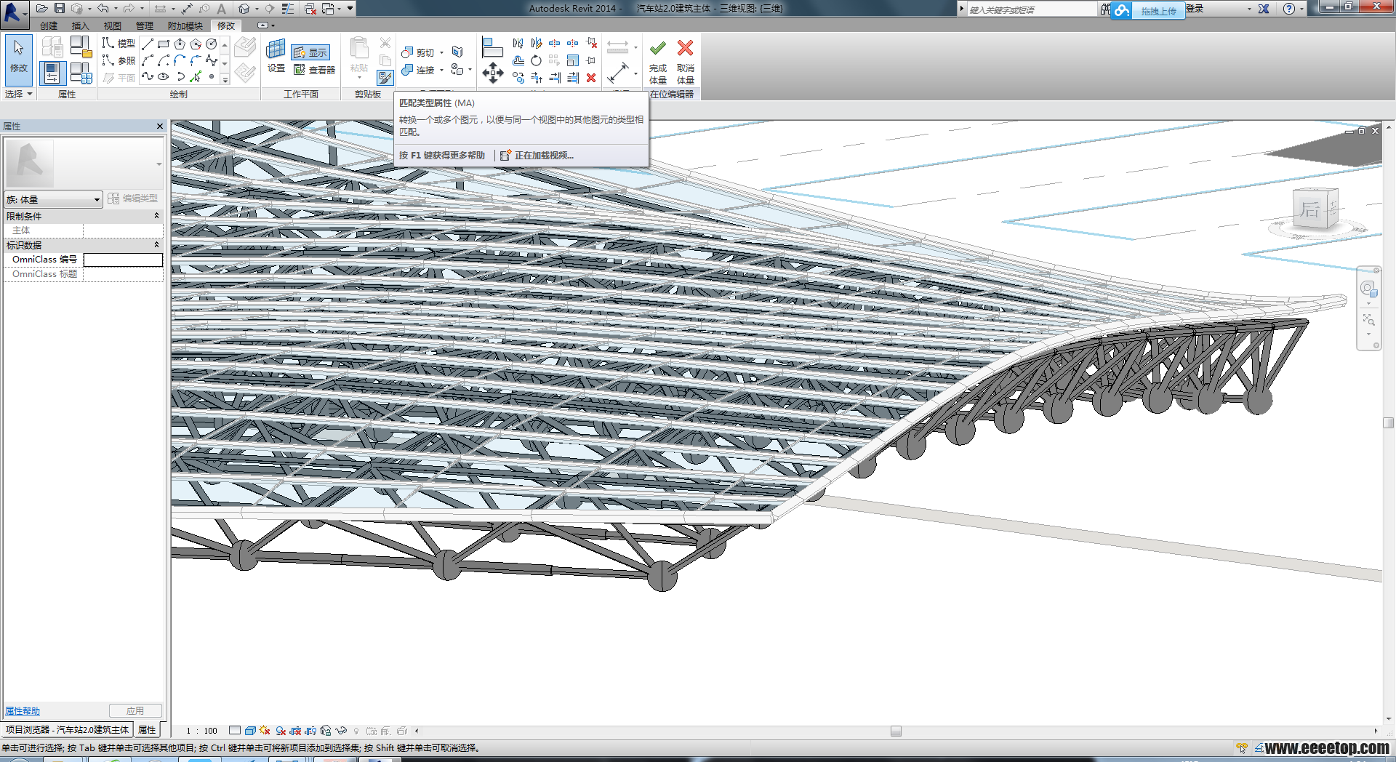
Task: Toggle Unlocked 3D View house icon
Action: [326, 731]
